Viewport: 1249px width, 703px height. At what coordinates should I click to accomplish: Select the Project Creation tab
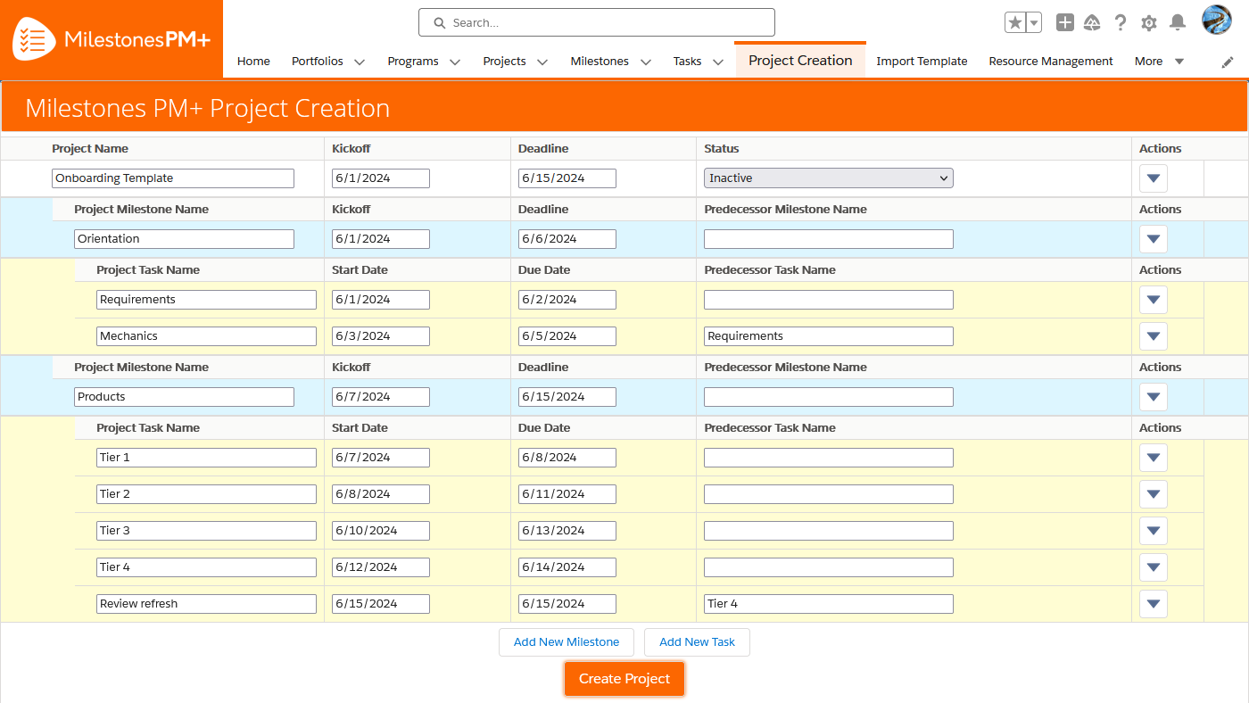coord(800,60)
